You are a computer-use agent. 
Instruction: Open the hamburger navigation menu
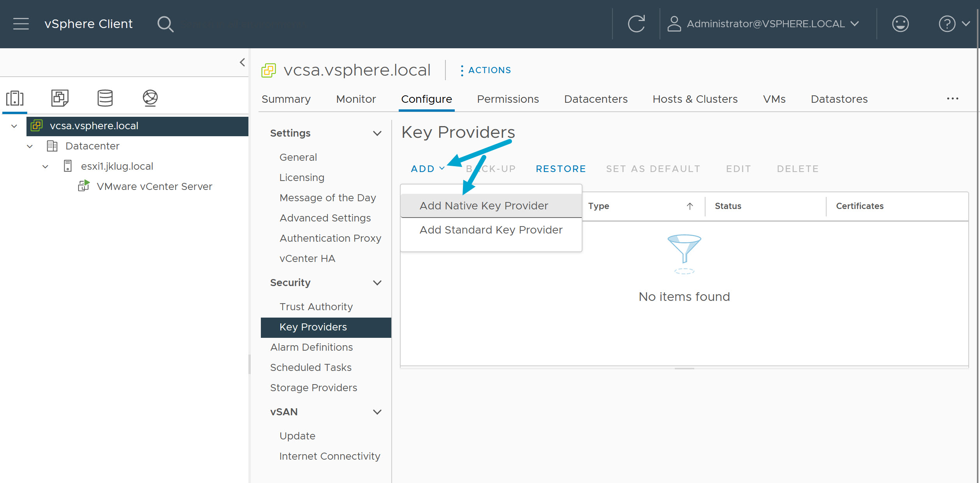pyautogui.click(x=21, y=23)
